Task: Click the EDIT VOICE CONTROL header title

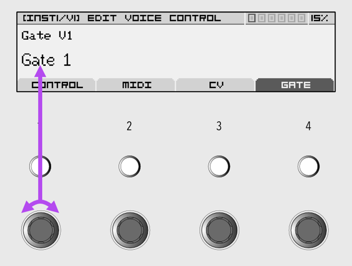Action: [x=154, y=18]
